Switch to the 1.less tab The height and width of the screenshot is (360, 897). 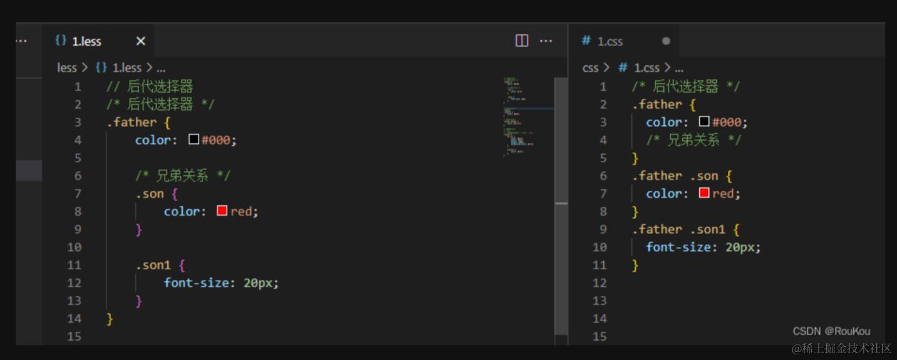(87, 41)
